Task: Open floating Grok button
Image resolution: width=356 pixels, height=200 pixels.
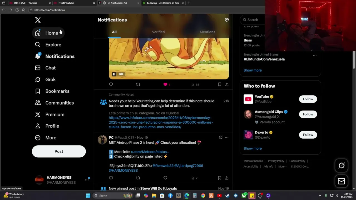Action: (342, 166)
